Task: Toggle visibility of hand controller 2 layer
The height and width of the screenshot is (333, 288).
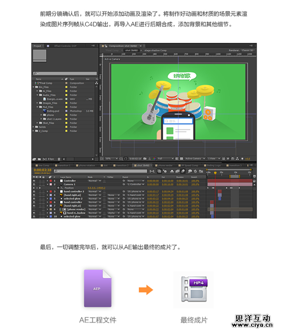Action: 34,191
